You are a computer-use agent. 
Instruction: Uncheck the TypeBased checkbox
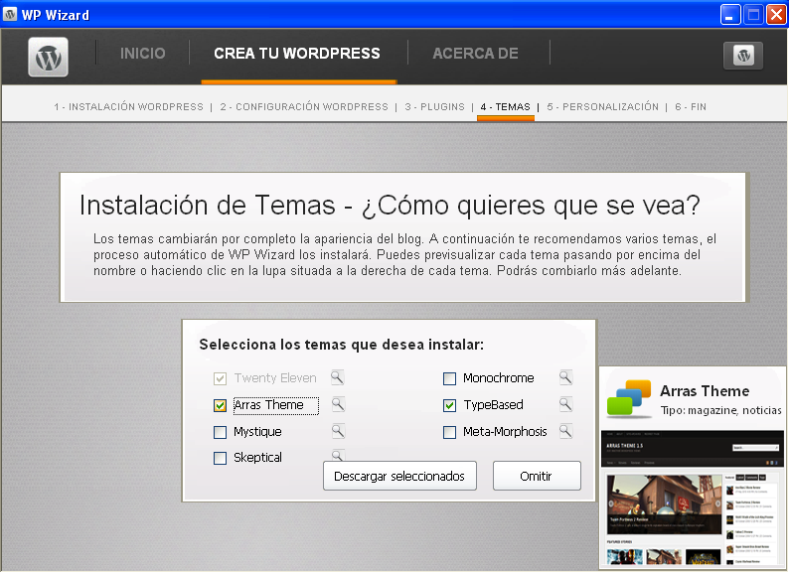449,405
